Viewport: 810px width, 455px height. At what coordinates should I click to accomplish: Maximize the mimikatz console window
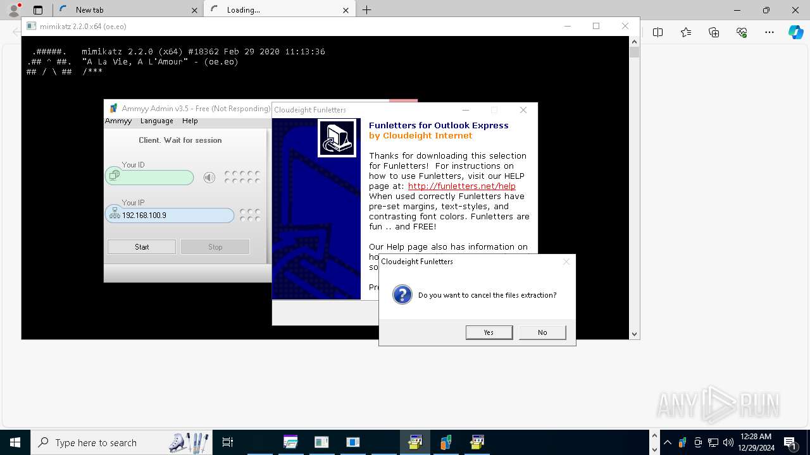[596, 26]
